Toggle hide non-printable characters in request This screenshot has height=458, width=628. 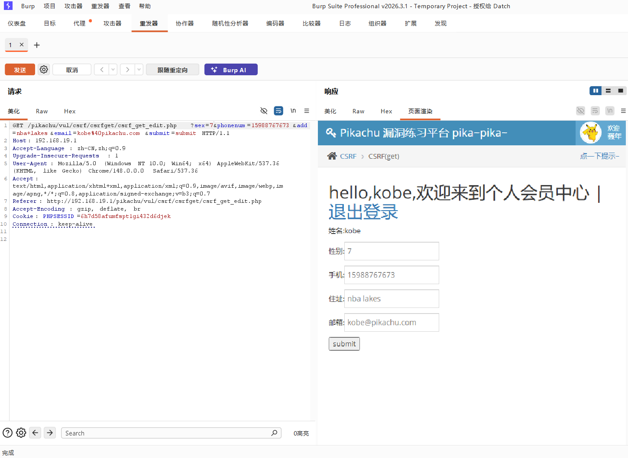(264, 111)
